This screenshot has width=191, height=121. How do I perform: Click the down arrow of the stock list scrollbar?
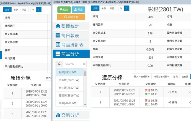tap(85, 105)
